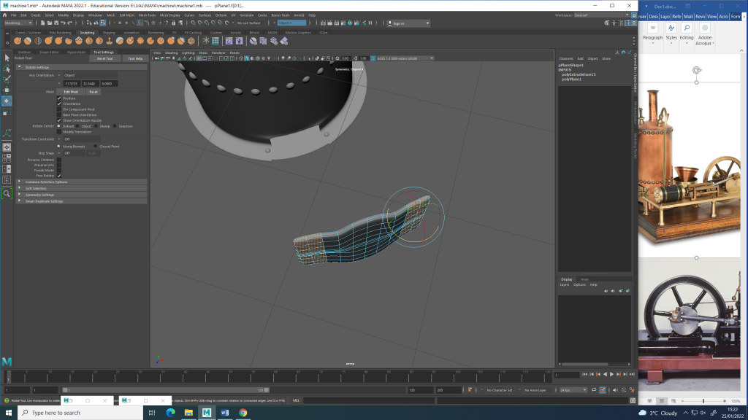748x420 pixels.
Task: Select the Paint Selection tool
Action: (x=7, y=79)
